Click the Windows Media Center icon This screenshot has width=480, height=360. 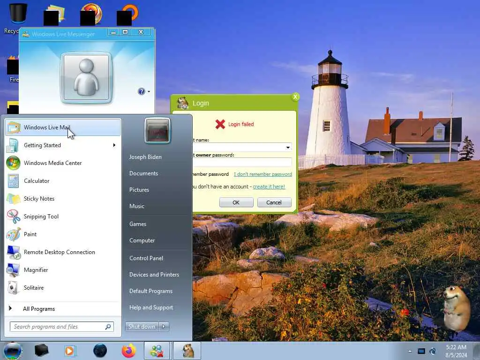(x=13, y=163)
